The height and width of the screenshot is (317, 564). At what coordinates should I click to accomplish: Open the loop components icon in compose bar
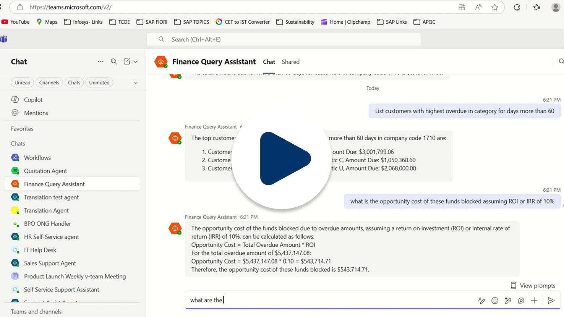[x=521, y=301]
